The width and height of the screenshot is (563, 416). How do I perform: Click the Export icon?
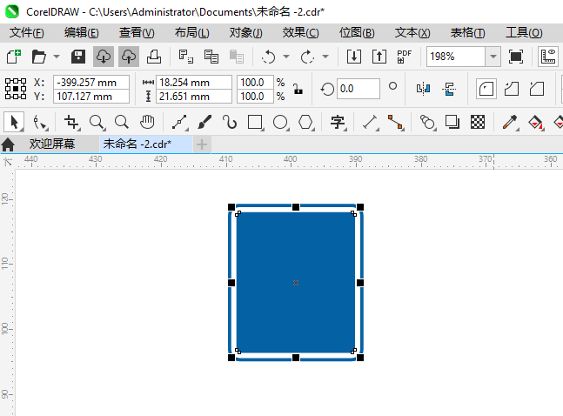click(379, 57)
